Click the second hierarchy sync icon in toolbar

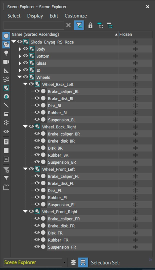[x=110, y=25]
